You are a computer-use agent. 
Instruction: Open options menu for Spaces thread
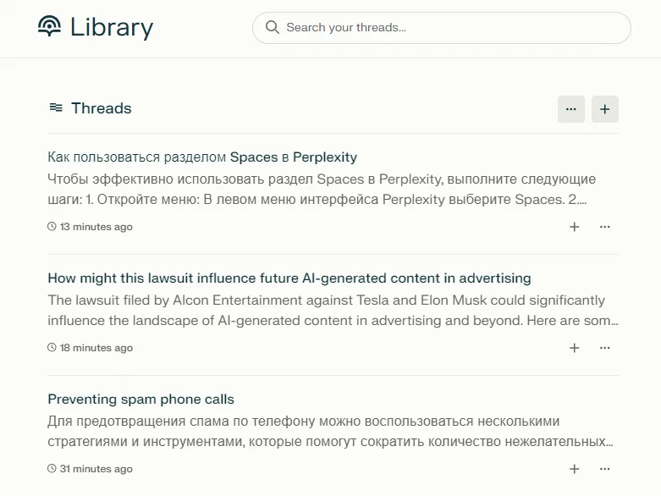(x=605, y=227)
